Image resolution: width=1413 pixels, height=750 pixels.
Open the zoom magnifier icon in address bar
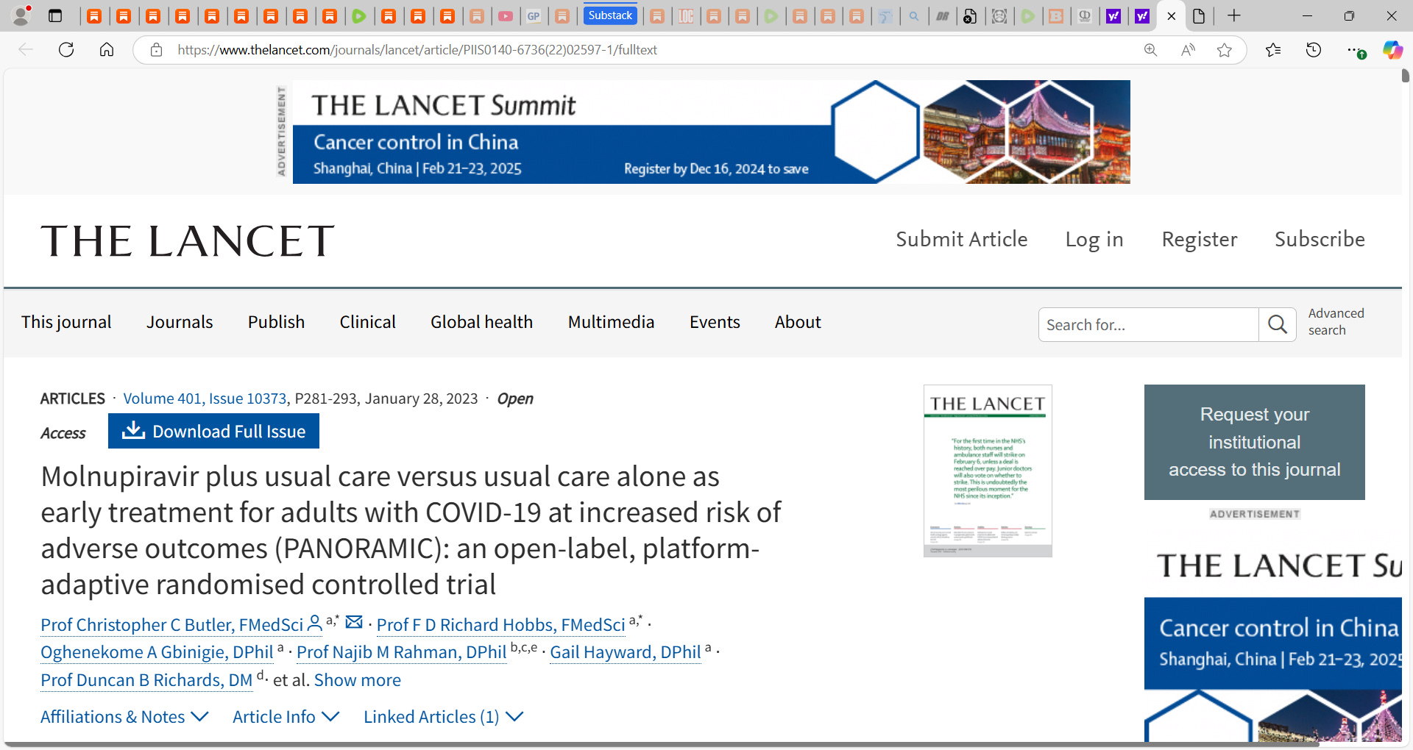(1150, 50)
